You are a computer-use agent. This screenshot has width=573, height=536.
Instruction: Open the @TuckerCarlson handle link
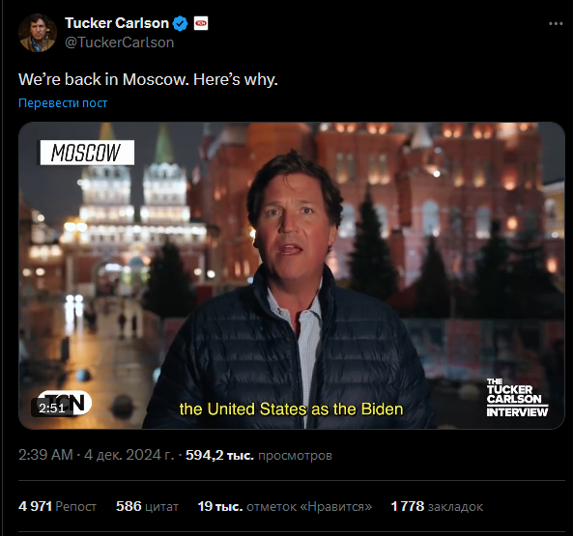click(x=119, y=42)
